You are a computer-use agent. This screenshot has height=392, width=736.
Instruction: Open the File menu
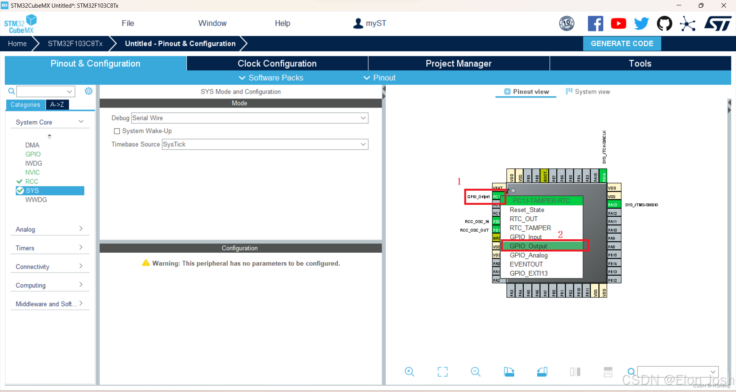128,23
